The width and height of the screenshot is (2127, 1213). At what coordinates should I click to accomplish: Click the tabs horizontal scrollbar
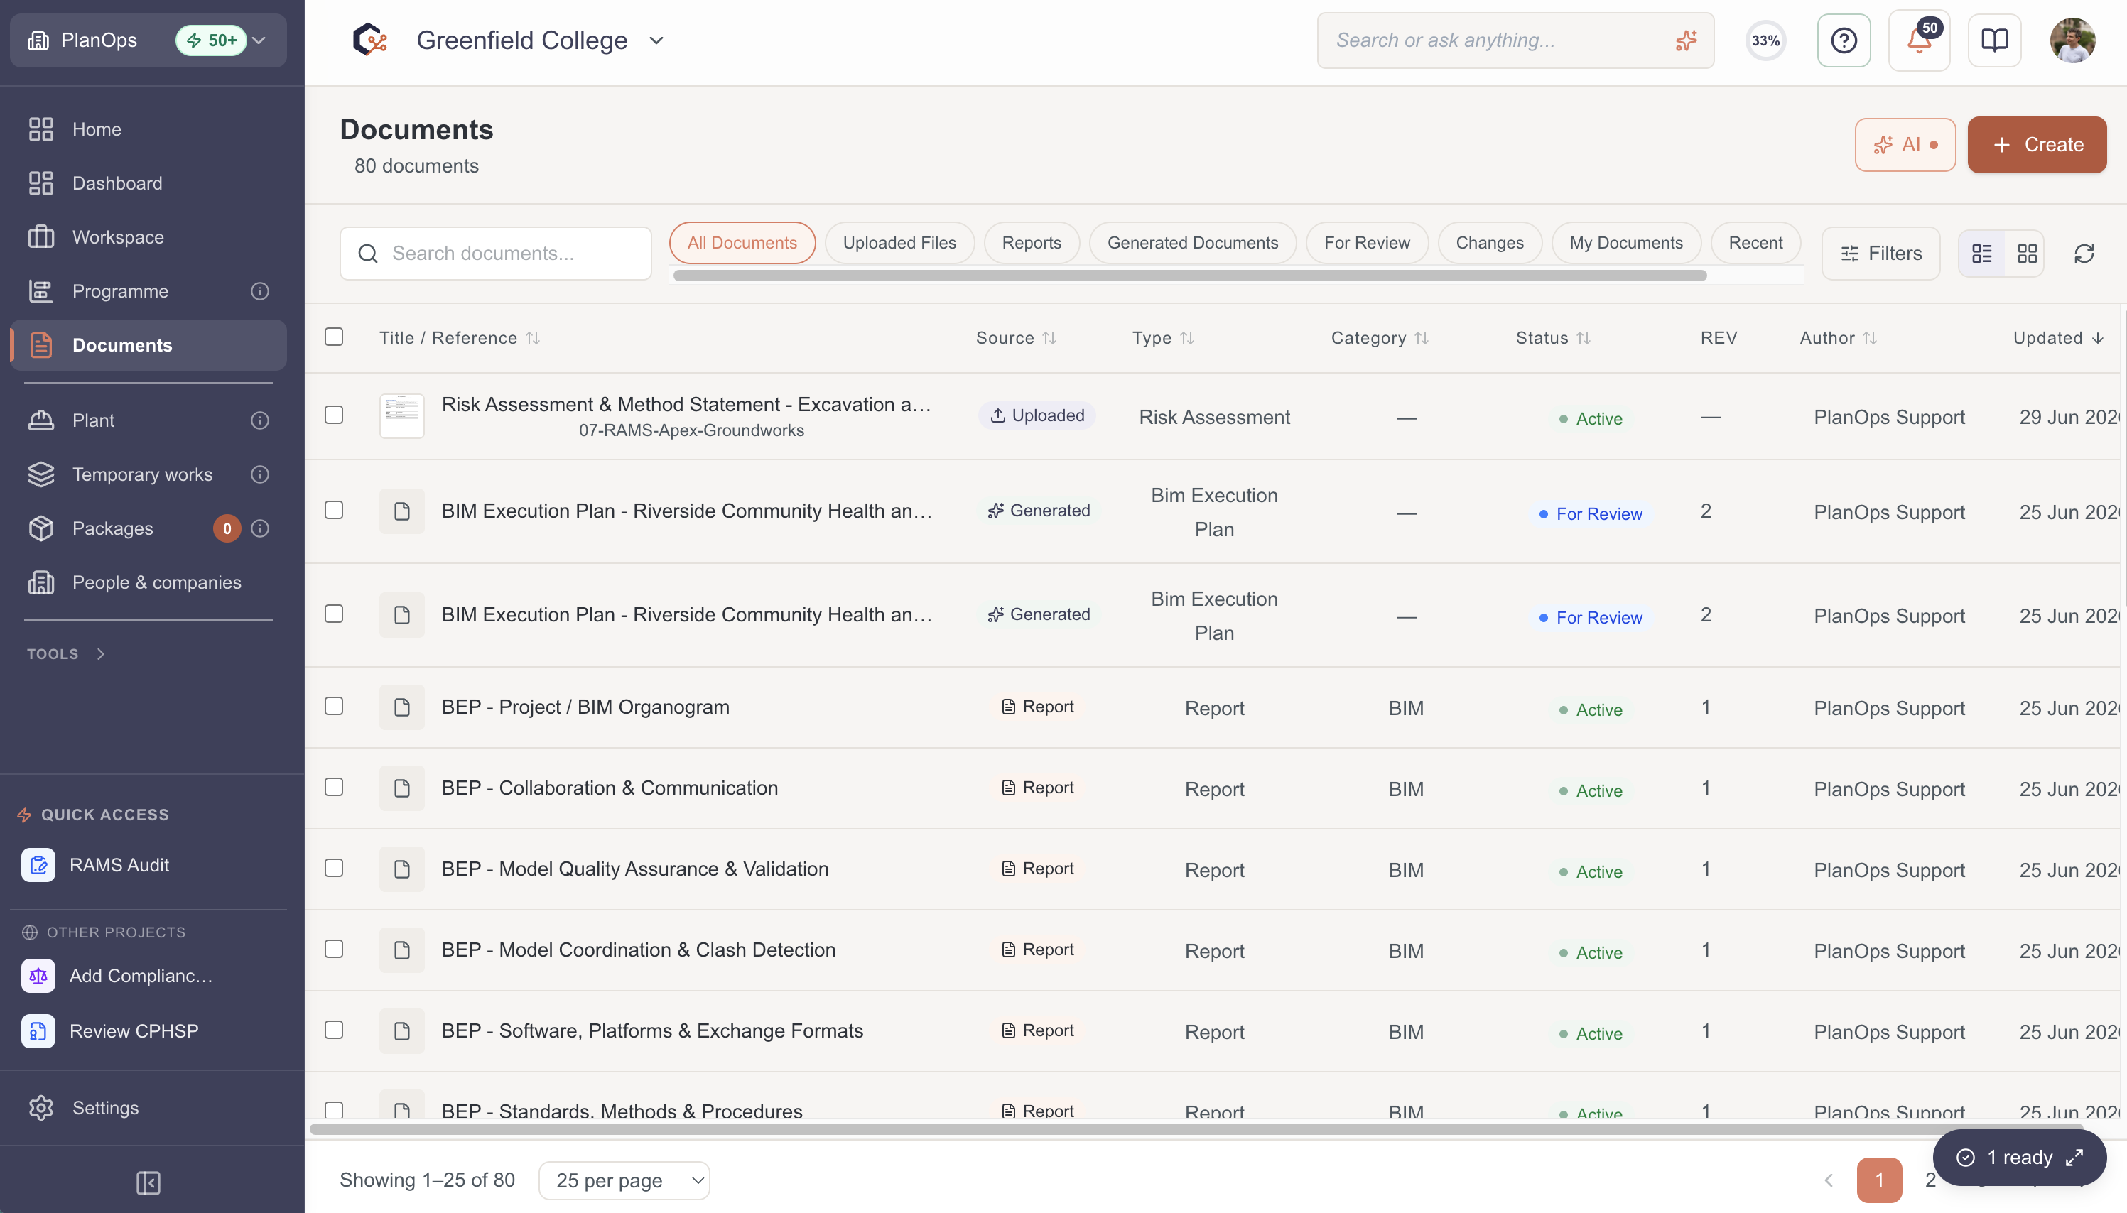coord(1189,276)
